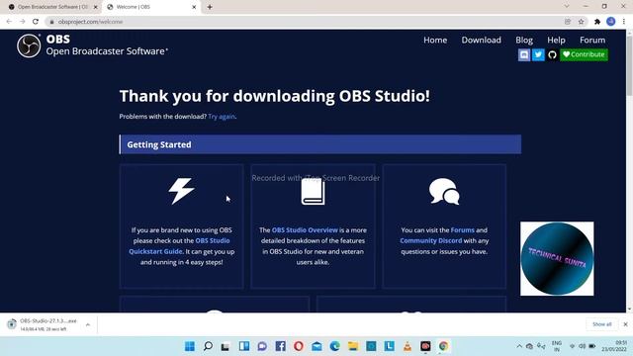Open the taskbar clock and date

tap(614, 346)
